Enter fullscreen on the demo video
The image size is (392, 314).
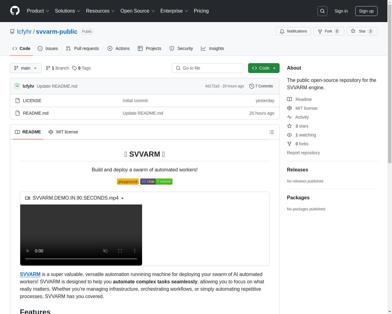click(x=120, y=251)
